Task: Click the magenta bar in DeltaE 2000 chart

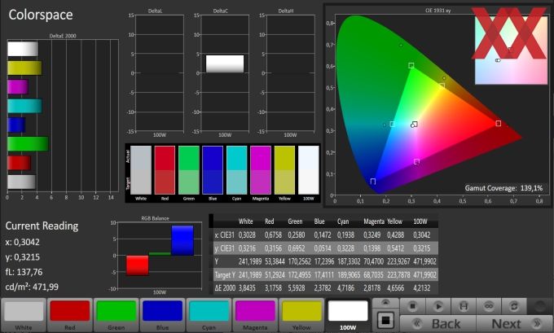Action: click(x=18, y=87)
